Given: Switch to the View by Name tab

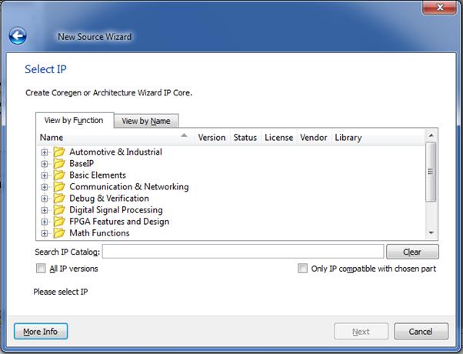Looking at the screenshot, I should (x=146, y=121).
